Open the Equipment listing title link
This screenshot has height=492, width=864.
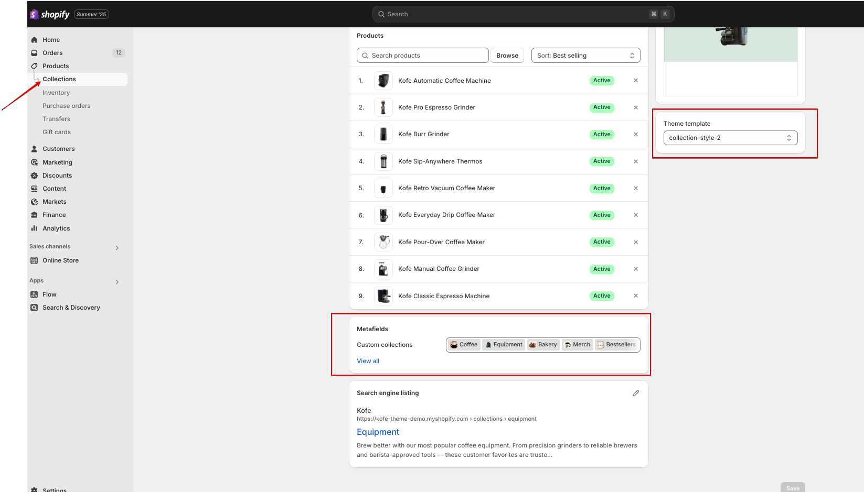coord(378,432)
